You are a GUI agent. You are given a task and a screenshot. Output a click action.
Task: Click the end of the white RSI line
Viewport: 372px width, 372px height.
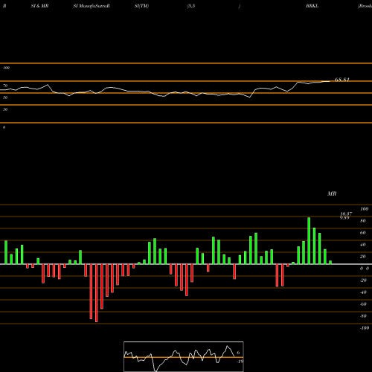coord(330,81)
